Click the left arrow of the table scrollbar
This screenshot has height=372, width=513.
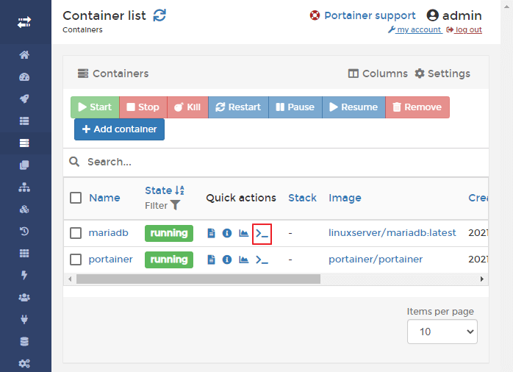70,279
